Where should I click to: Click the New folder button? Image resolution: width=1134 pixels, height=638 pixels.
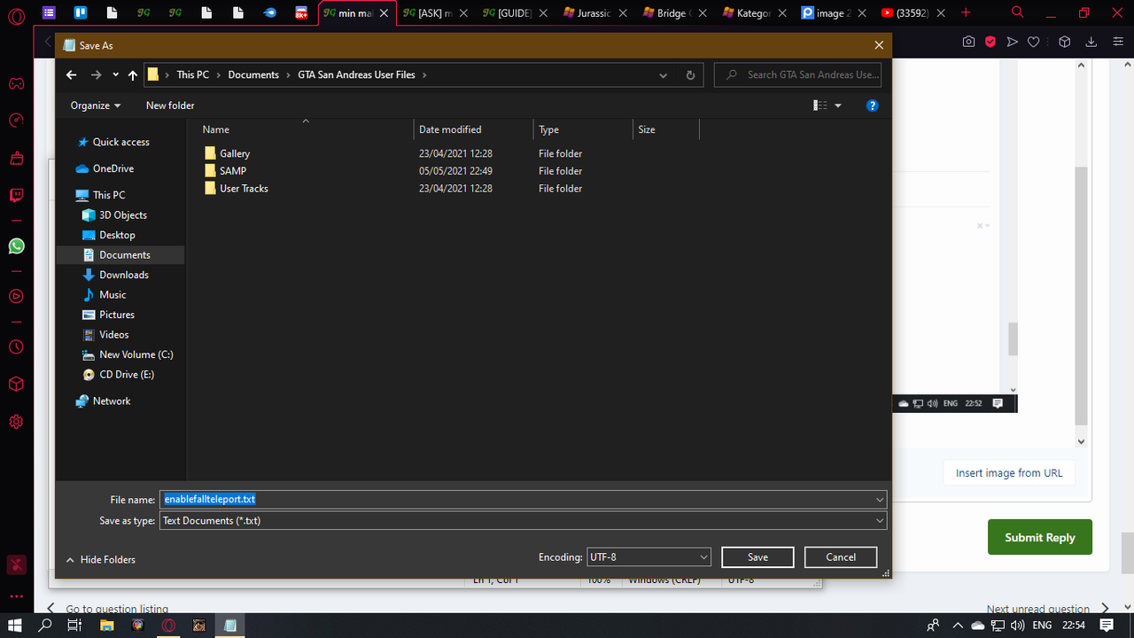(170, 105)
